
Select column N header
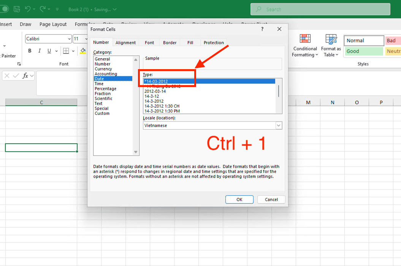point(333,102)
